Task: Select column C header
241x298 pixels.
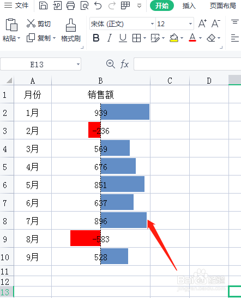Action: coord(170,80)
